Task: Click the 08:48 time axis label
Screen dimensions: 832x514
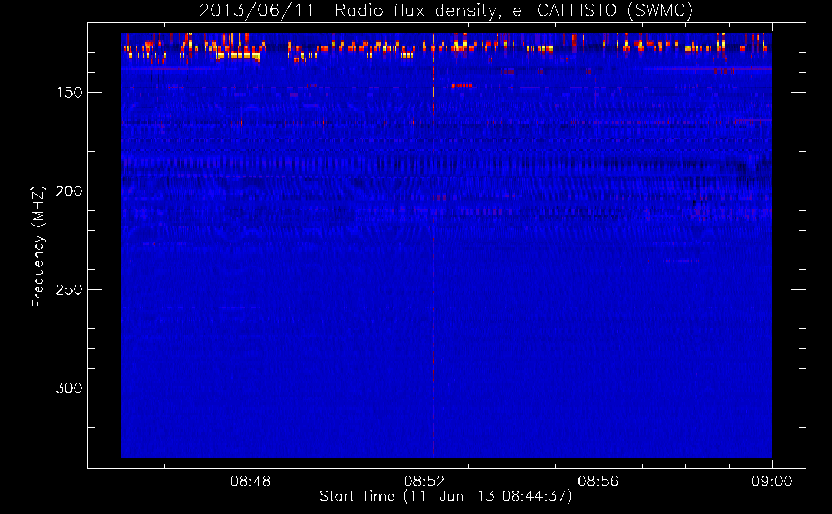Action: [x=250, y=482]
